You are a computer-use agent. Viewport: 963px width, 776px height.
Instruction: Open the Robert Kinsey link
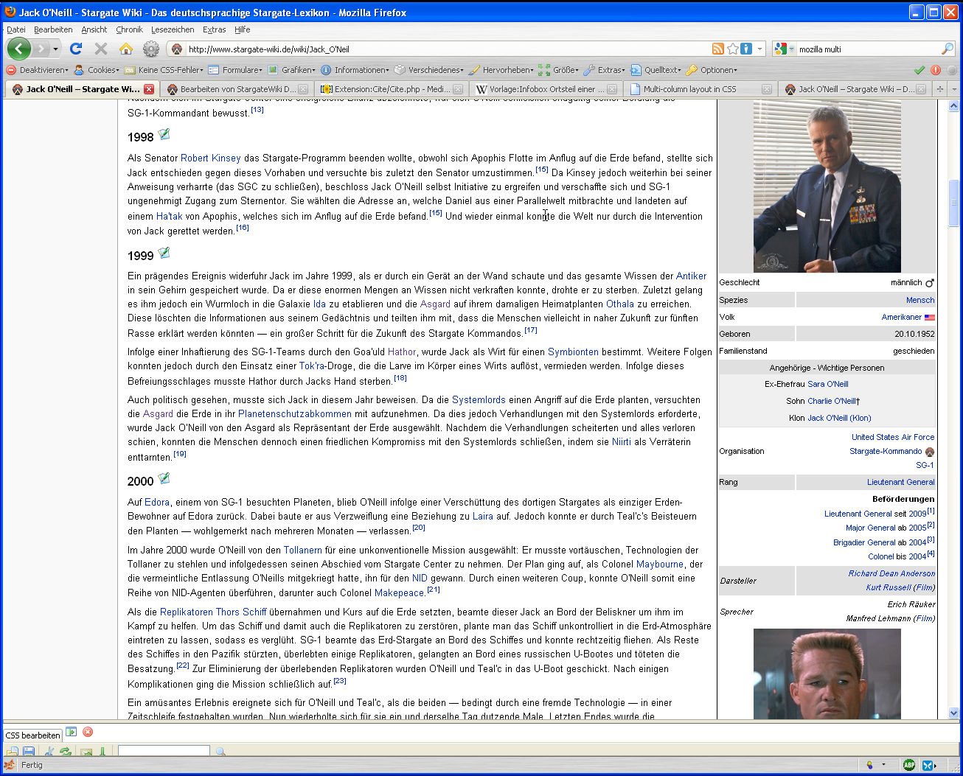[210, 158]
